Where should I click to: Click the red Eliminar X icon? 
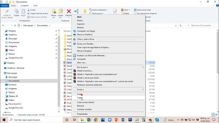click(x=69, y=11)
